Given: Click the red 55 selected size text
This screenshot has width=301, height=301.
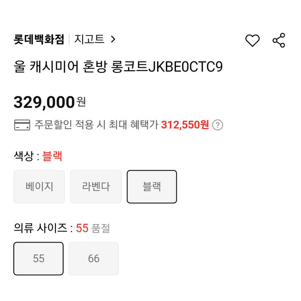Looking at the screenshot, I should pos(82,228).
